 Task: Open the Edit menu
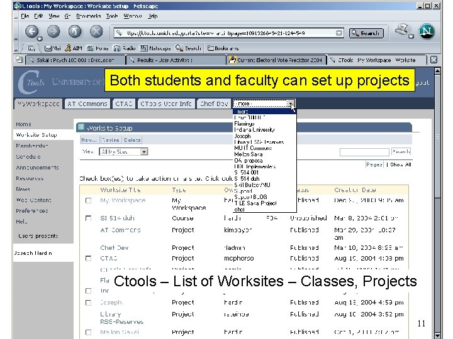[x=38, y=16]
